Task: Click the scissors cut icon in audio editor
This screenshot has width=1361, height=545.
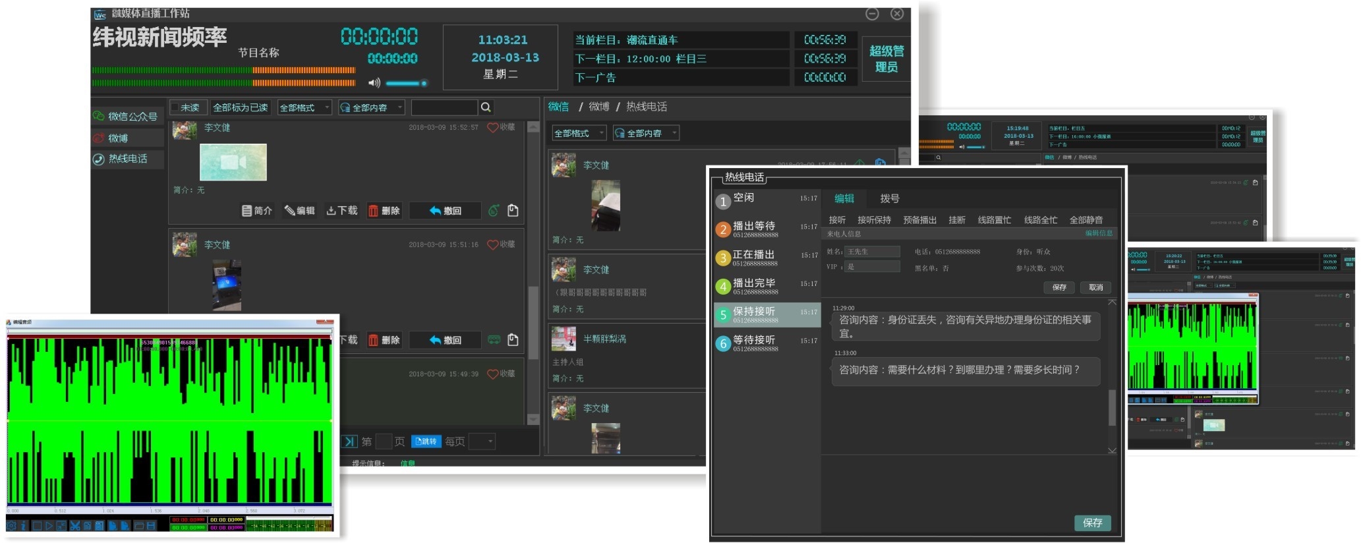Action: coord(74,525)
